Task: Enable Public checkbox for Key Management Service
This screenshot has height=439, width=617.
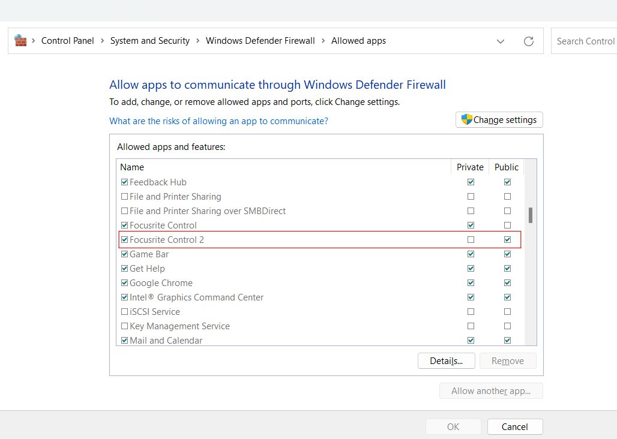Action: click(507, 326)
